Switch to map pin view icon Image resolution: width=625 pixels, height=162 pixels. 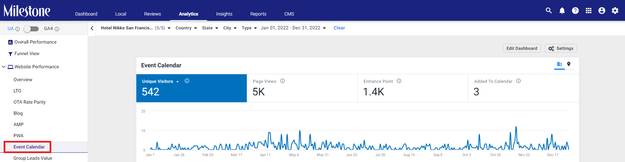click(569, 64)
